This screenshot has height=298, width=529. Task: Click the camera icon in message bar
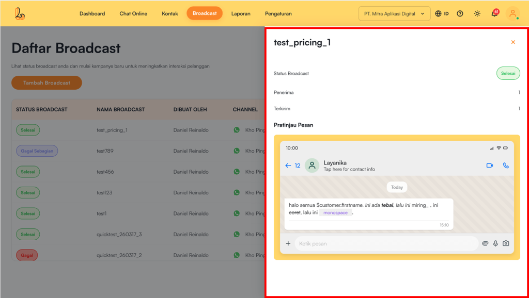(506, 243)
